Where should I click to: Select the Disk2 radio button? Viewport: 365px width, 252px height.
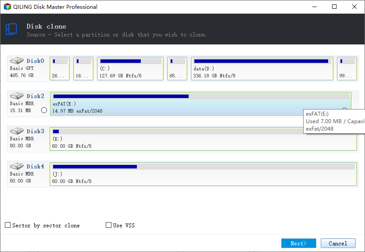tap(44, 110)
